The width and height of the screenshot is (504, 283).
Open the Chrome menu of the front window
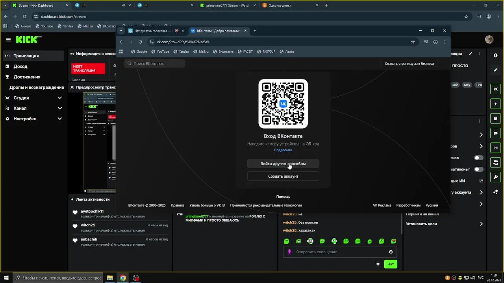pos(445,42)
